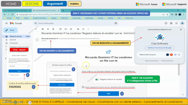Add email to Tasks
Screen dimensions: 188x105
pyautogui.click(x=71, y=29)
